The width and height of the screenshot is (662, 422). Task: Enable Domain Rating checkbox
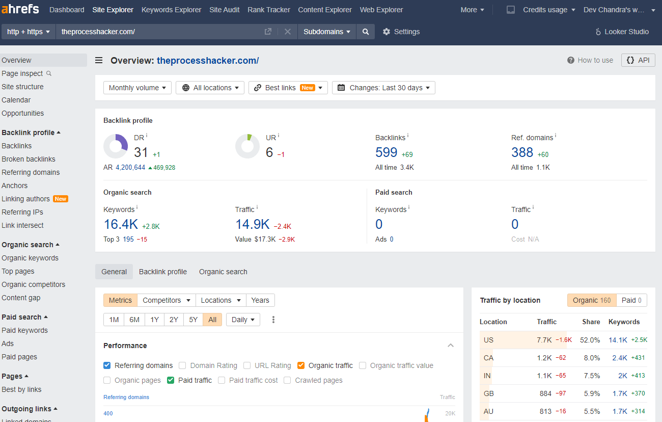coord(182,365)
